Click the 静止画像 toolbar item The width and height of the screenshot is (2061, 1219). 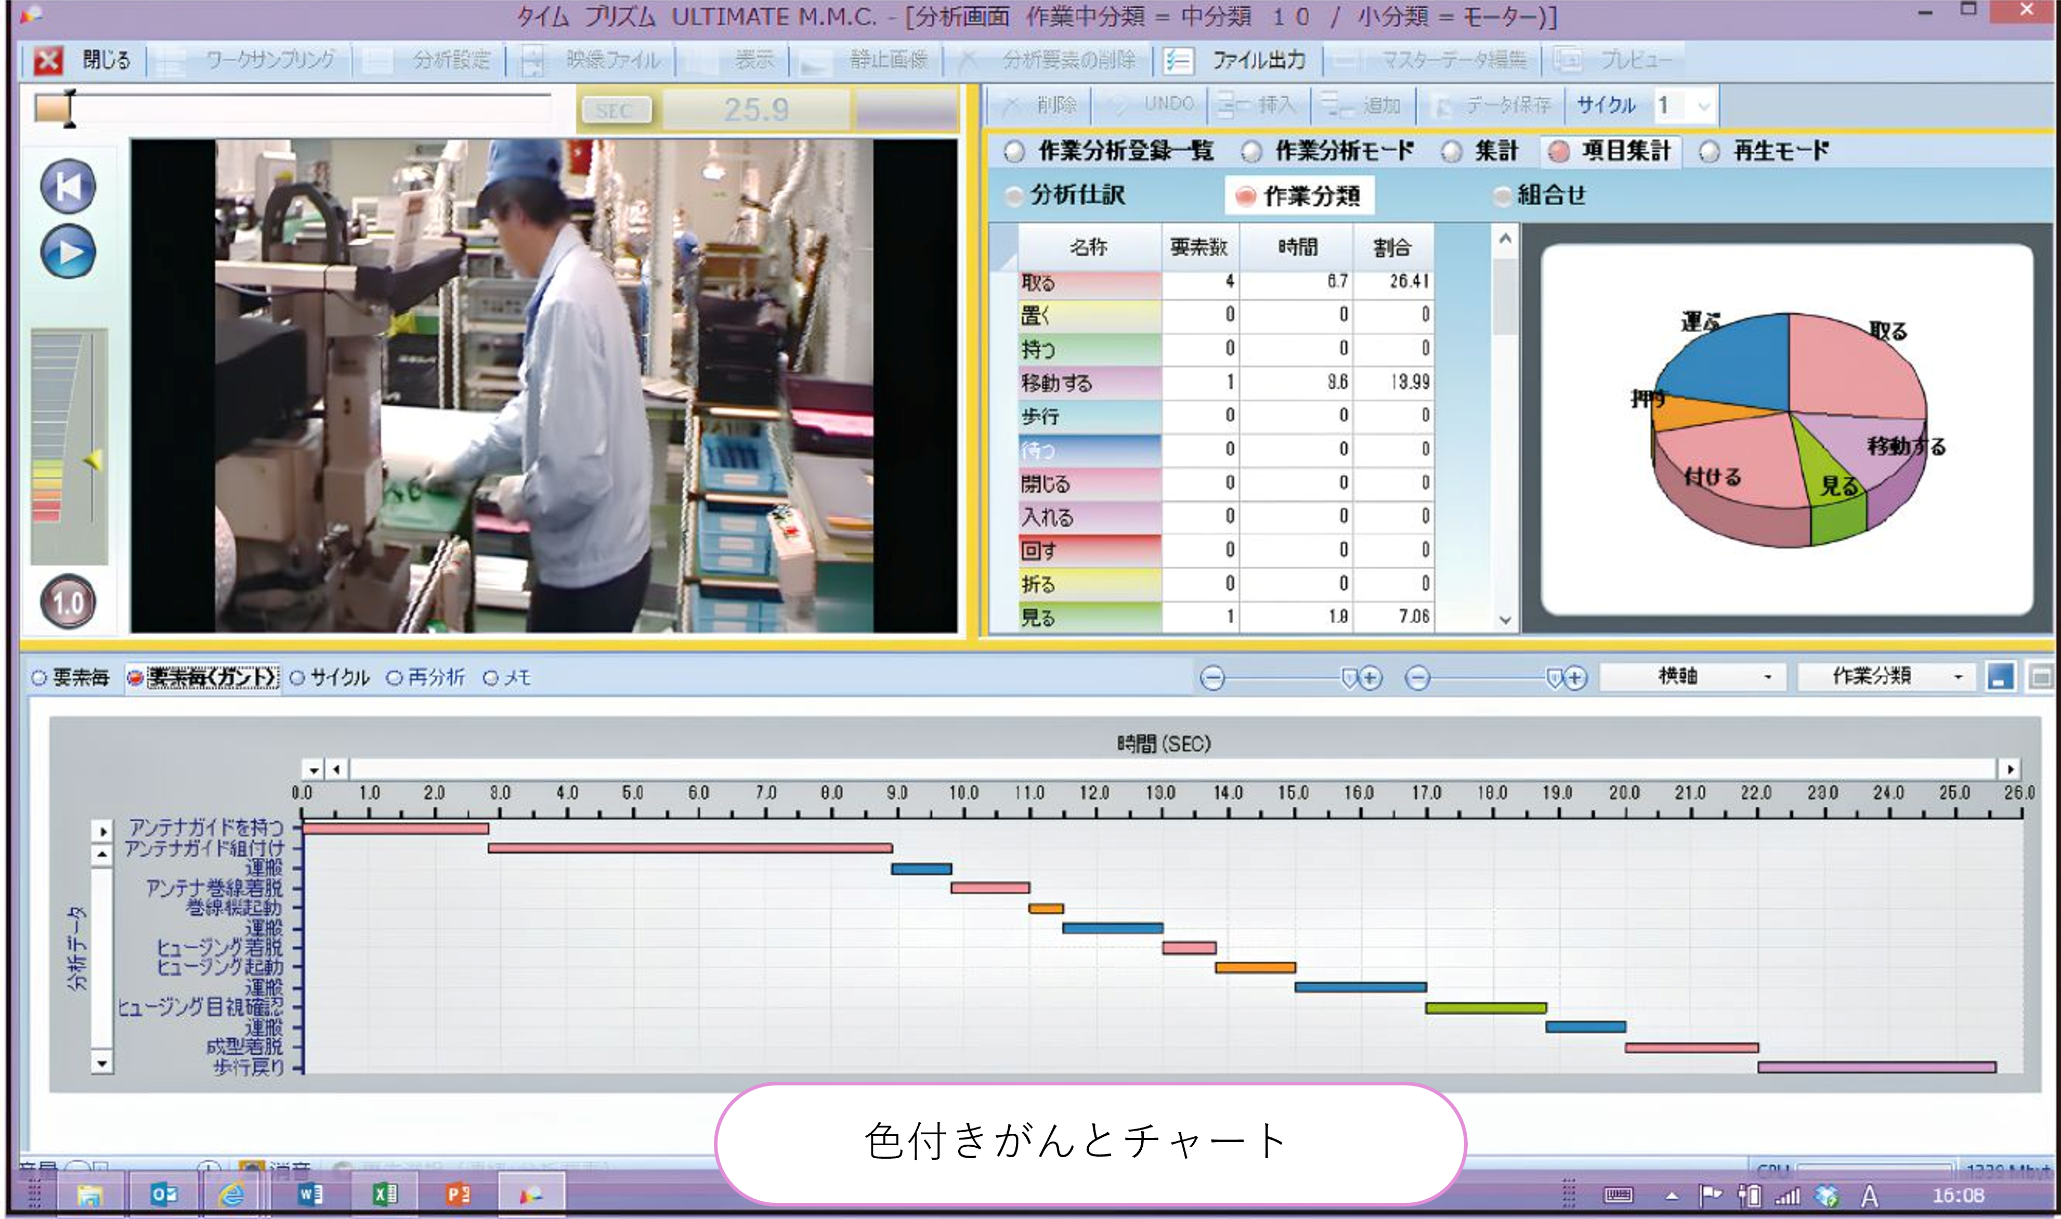point(866,60)
